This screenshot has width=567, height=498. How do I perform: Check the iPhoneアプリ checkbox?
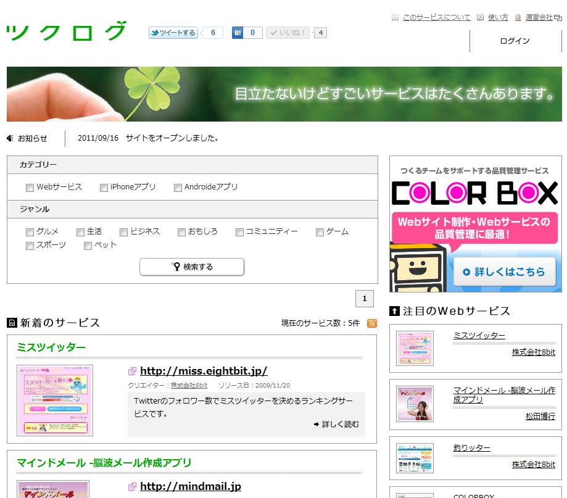[104, 188]
